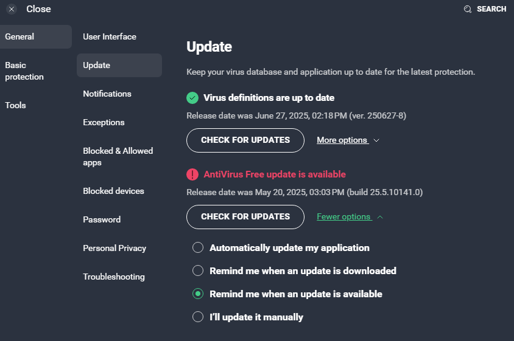Open Blocked & Allowed apps page
This screenshot has width=514, height=341.
tap(118, 157)
